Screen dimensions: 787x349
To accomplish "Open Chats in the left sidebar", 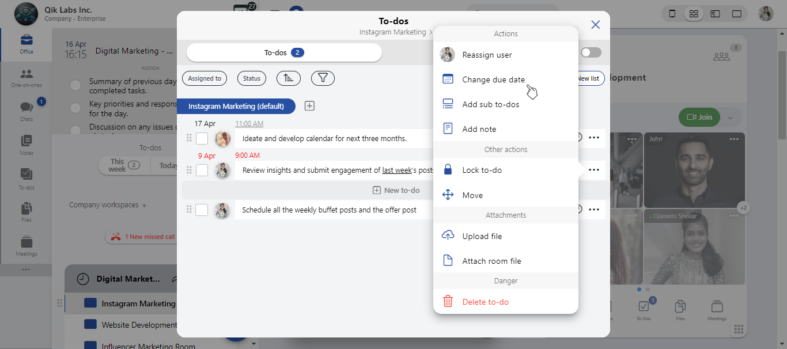I will [x=27, y=111].
